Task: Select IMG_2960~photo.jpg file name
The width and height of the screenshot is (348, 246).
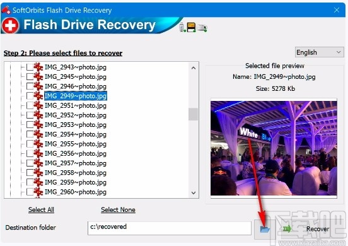Action: tap(76, 192)
